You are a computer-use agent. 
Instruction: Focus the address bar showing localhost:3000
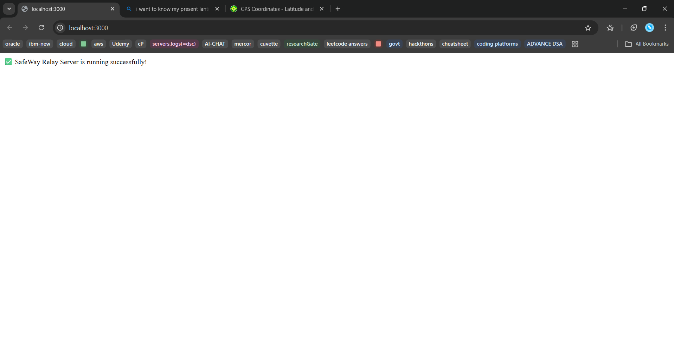click(325, 28)
